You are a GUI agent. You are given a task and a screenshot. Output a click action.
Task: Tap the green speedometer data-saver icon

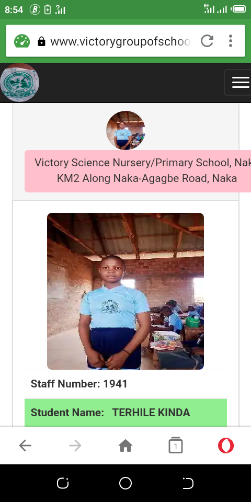click(22, 41)
